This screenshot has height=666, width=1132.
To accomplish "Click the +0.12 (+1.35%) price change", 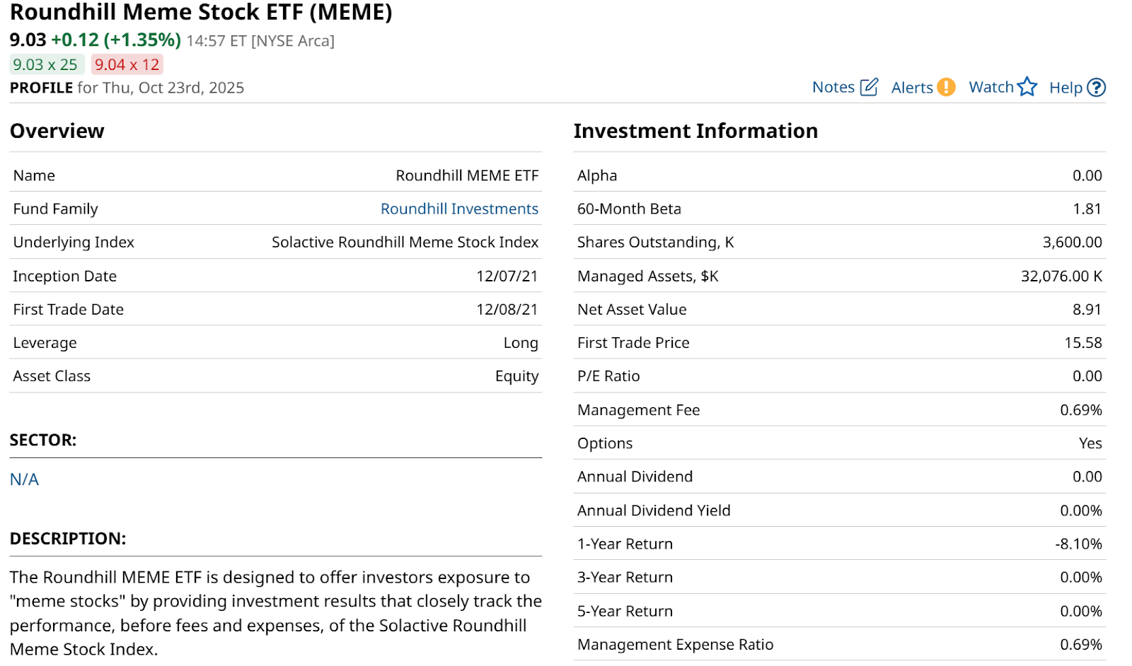I will [x=116, y=40].
